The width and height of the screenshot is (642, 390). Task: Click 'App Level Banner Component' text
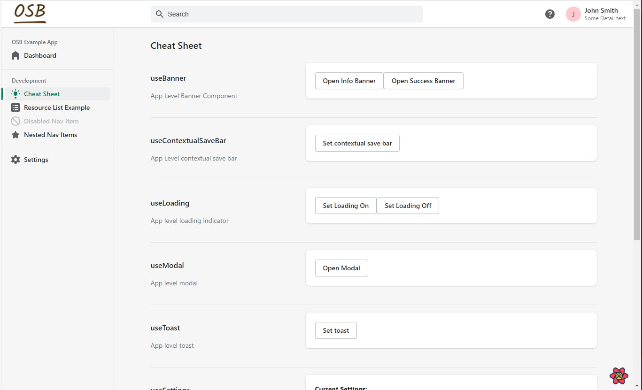(x=194, y=96)
